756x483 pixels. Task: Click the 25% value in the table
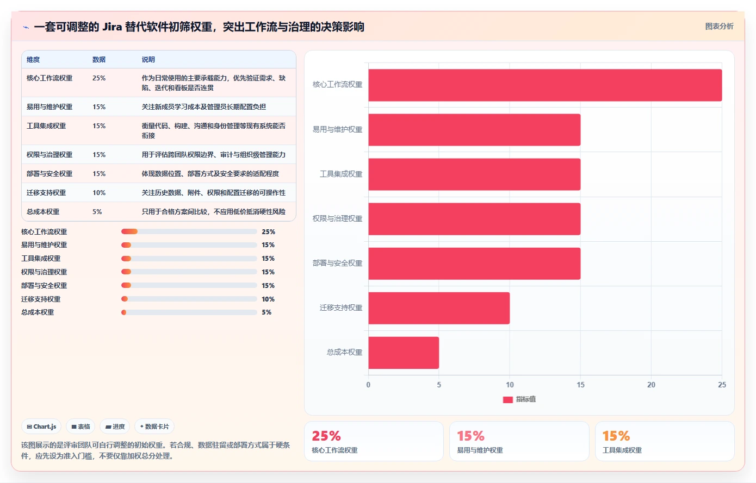pos(99,78)
